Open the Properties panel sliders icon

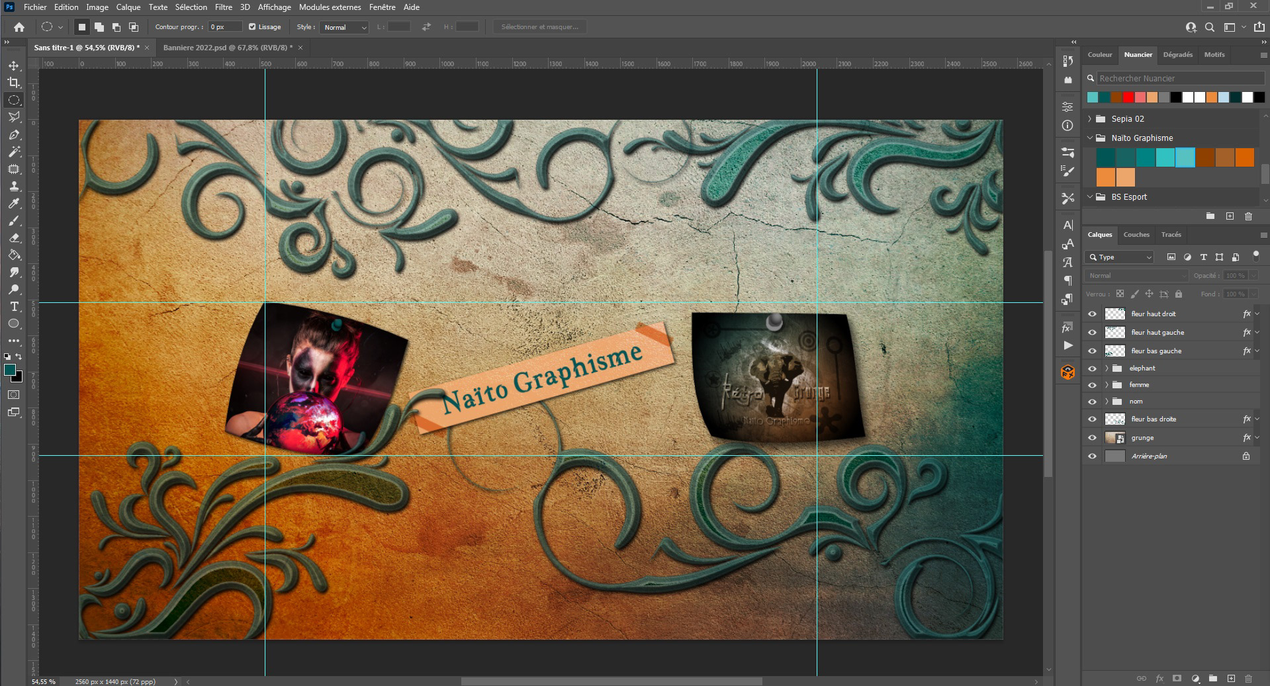pyautogui.click(x=1067, y=107)
